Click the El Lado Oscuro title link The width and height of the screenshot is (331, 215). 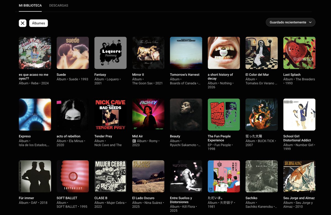[x=143, y=198]
